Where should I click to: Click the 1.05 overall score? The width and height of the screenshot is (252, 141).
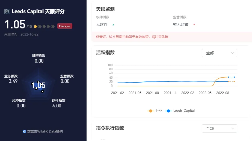click(15, 25)
